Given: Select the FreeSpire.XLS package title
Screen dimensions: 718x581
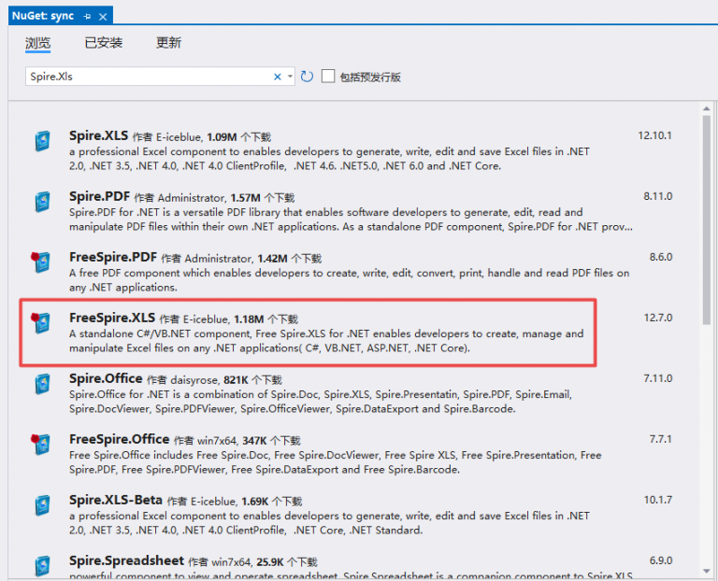Looking at the screenshot, I should click(x=112, y=318).
